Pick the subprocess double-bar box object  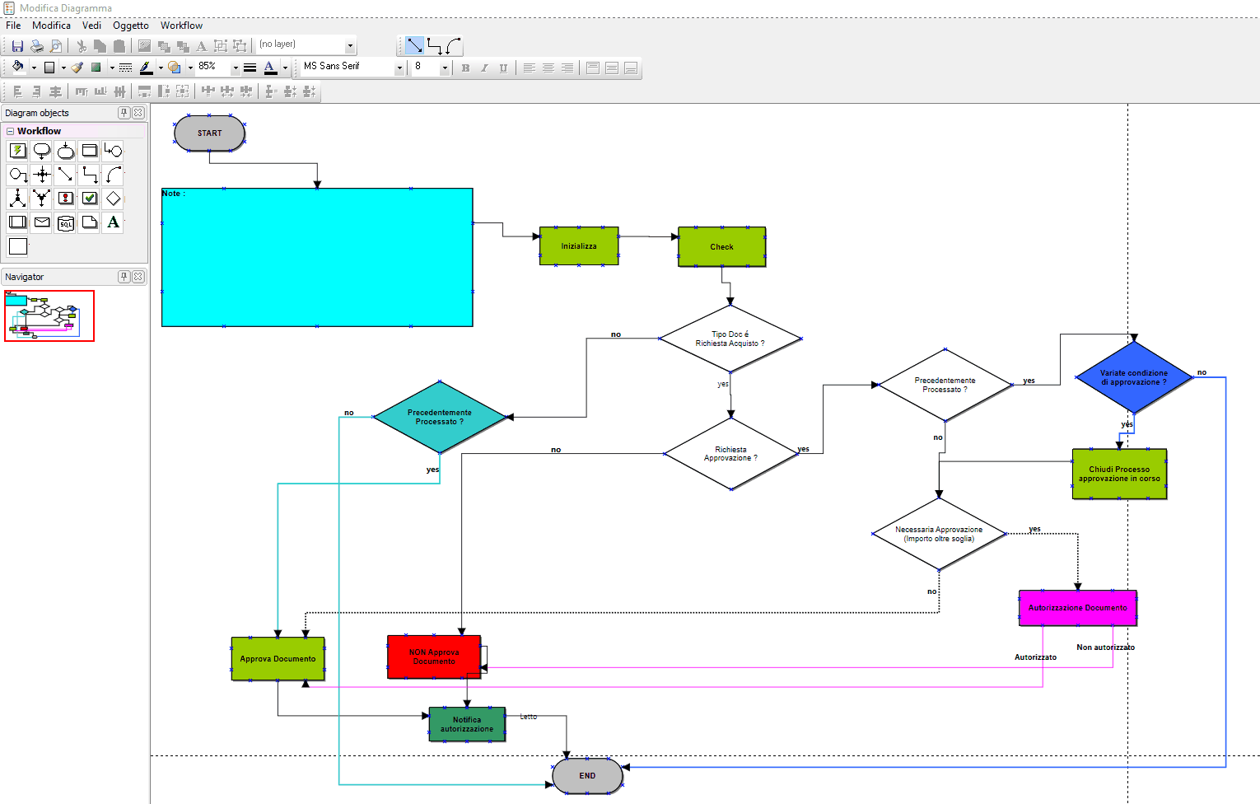coord(17,222)
